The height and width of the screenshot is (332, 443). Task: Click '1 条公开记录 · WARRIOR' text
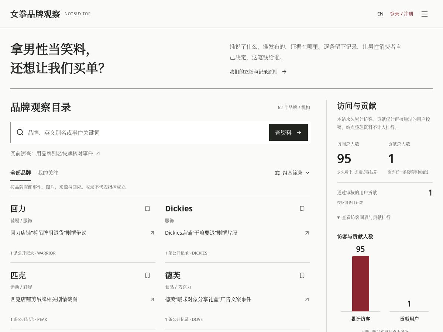(33, 253)
